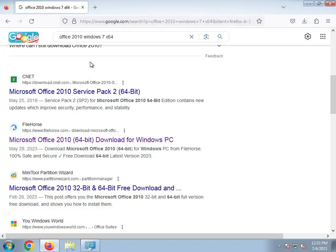Click the scroll right arrow
Image resolution: width=336 pixels, height=252 pixels.
pyautogui.click(x=328, y=236)
